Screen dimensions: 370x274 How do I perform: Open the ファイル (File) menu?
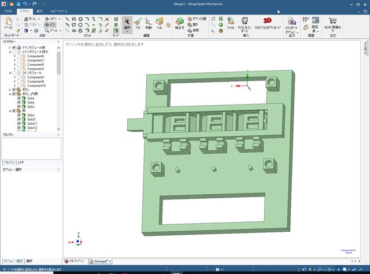(8, 11)
